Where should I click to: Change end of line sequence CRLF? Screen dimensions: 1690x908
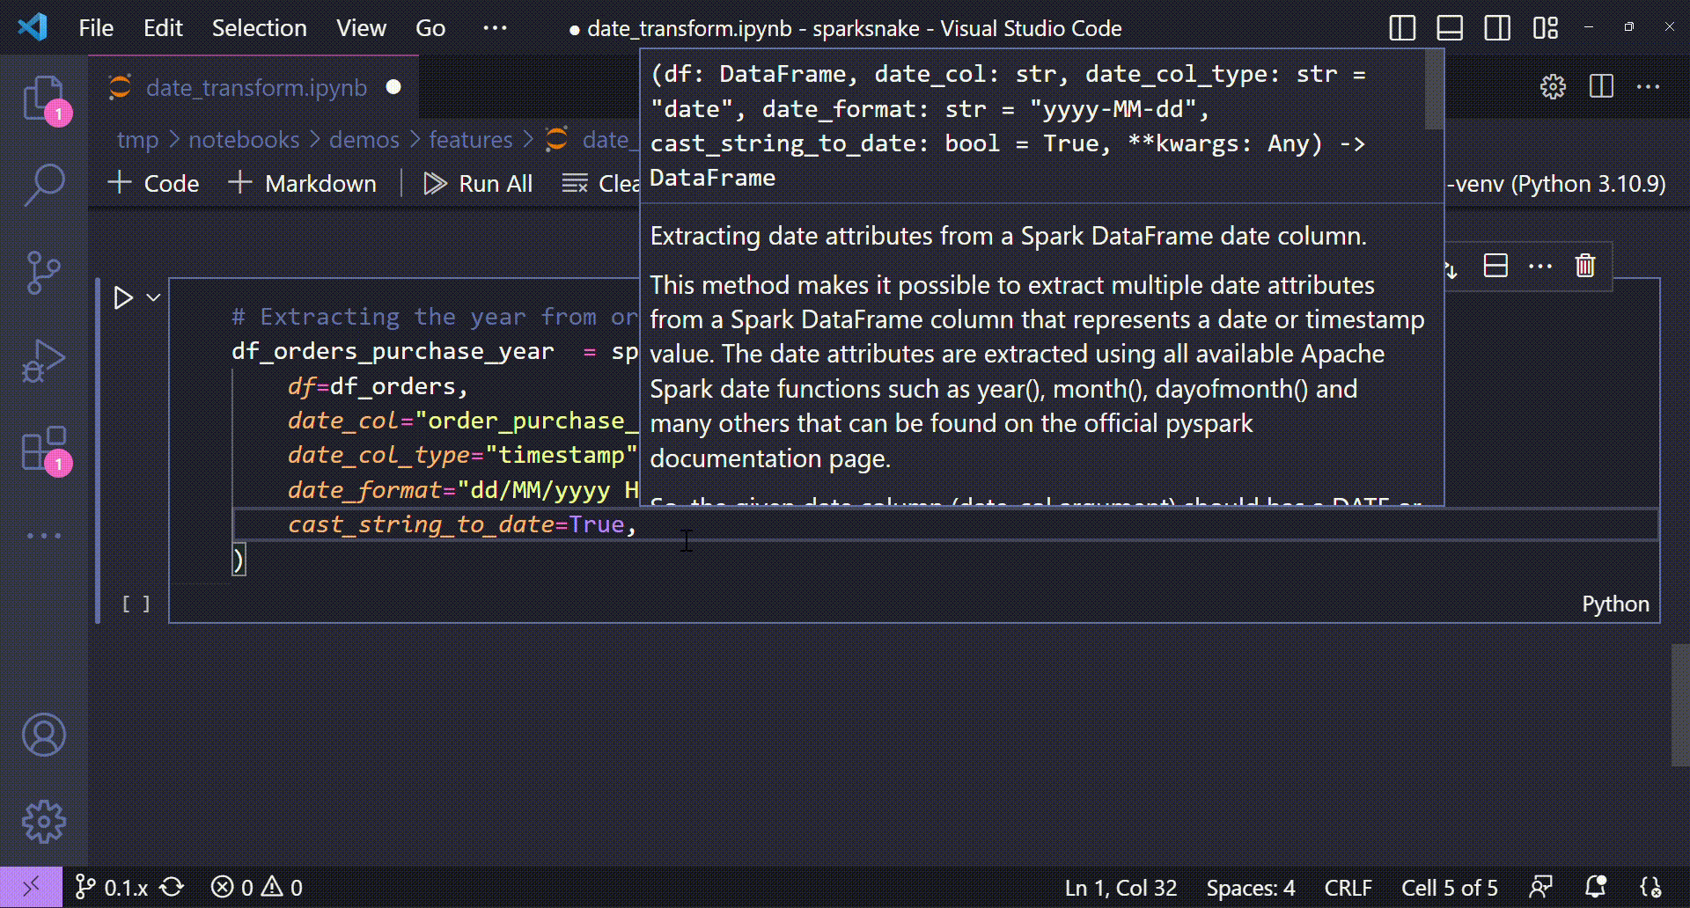click(1348, 888)
